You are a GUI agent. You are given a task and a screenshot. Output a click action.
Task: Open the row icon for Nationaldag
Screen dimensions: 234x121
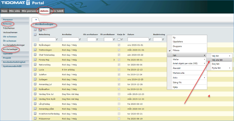[x=35, y=64]
